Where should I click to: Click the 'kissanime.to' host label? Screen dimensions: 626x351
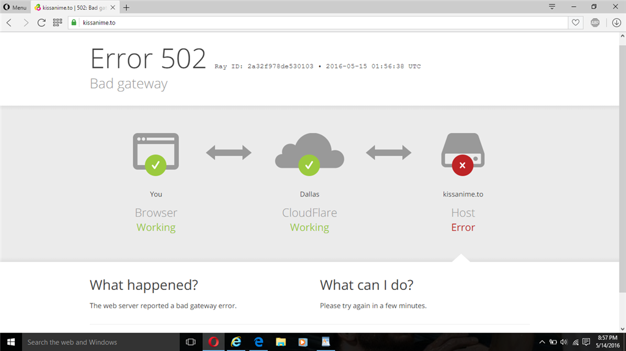[x=463, y=194]
